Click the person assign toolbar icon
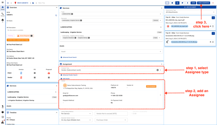217x125 pixels. (x=188, y=3)
